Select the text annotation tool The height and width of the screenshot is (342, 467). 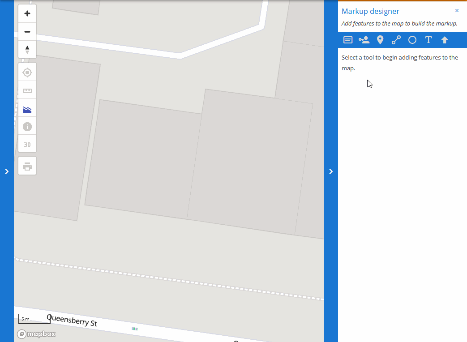pyautogui.click(x=428, y=40)
